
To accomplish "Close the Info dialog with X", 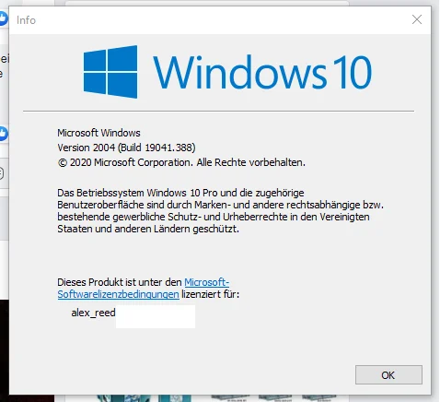I will (x=417, y=19).
